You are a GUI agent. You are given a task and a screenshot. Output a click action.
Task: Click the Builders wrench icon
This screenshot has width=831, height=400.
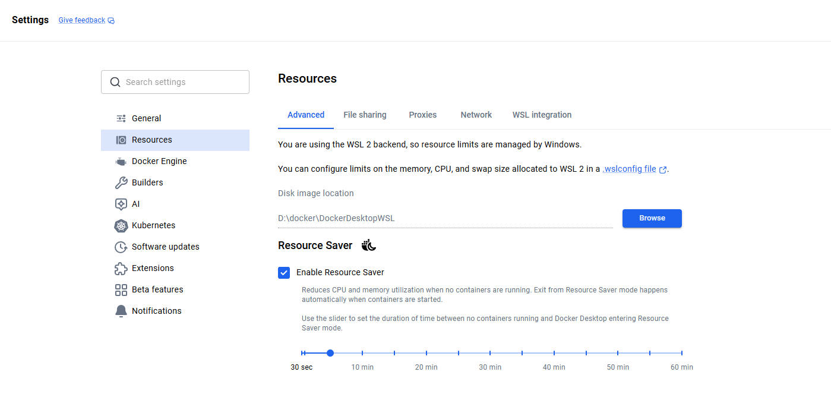[121, 182]
